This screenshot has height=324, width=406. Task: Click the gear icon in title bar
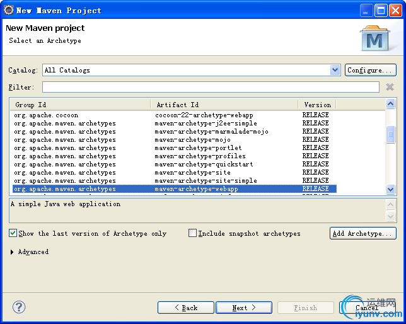click(9, 10)
